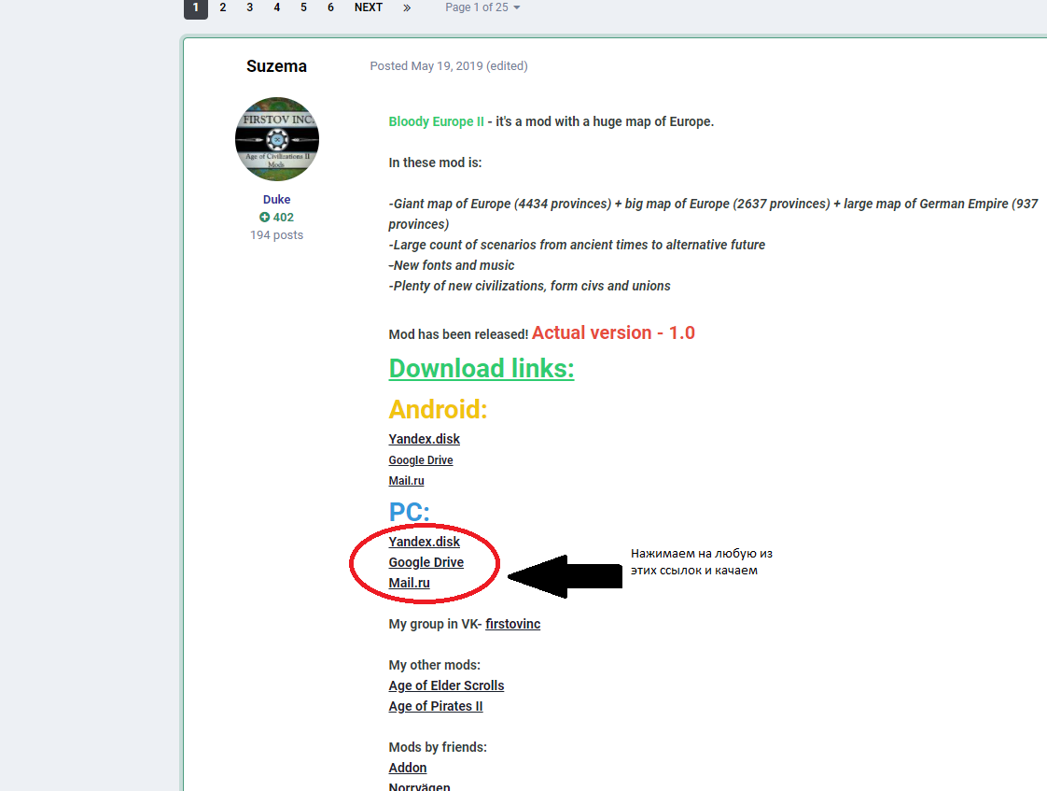1047x791 pixels.
Task: Click the 'Bloody Europe II' green title text
Action: pos(436,121)
